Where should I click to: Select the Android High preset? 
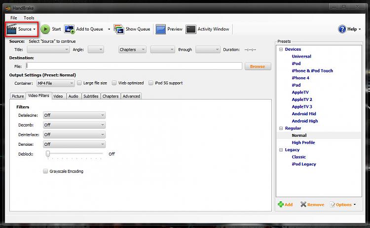coord(305,121)
